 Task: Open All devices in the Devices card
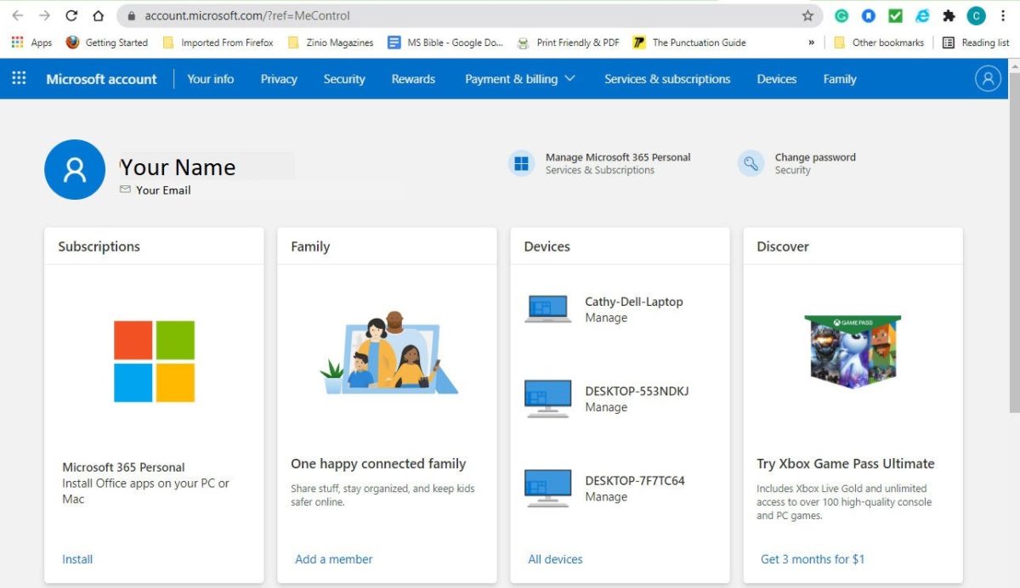[x=555, y=559]
